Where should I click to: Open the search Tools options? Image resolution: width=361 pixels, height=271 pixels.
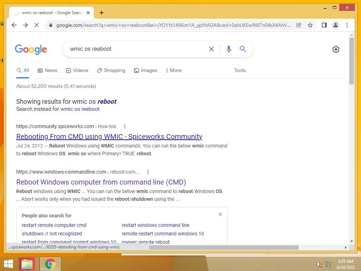click(240, 71)
